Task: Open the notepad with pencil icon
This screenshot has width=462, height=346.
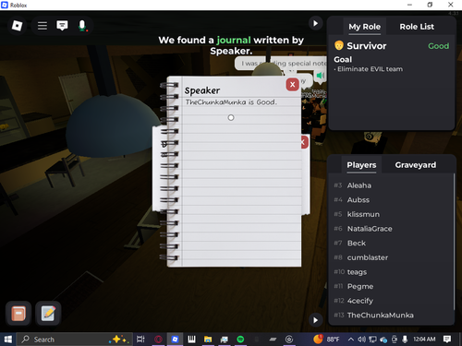Action: pyautogui.click(x=48, y=314)
